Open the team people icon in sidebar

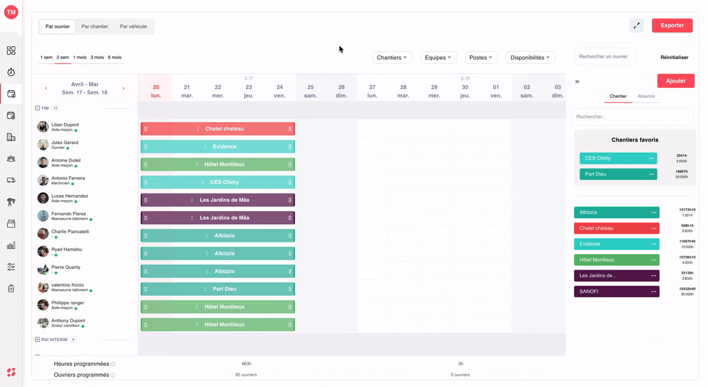tap(11, 159)
